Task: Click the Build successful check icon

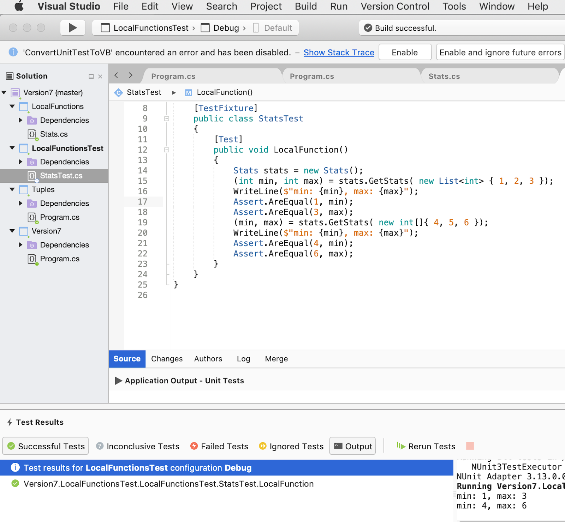Action: (x=368, y=28)
